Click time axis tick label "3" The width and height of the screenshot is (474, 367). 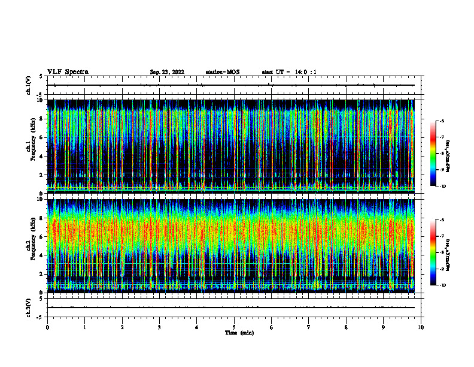tap(159, 327)
